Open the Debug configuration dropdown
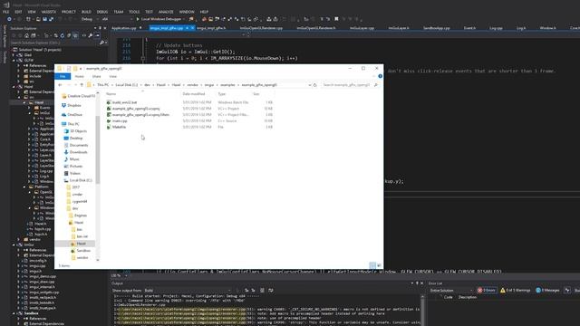Image resolution: width=580 pixels, height=326 pixels. [x=90, y=19]
